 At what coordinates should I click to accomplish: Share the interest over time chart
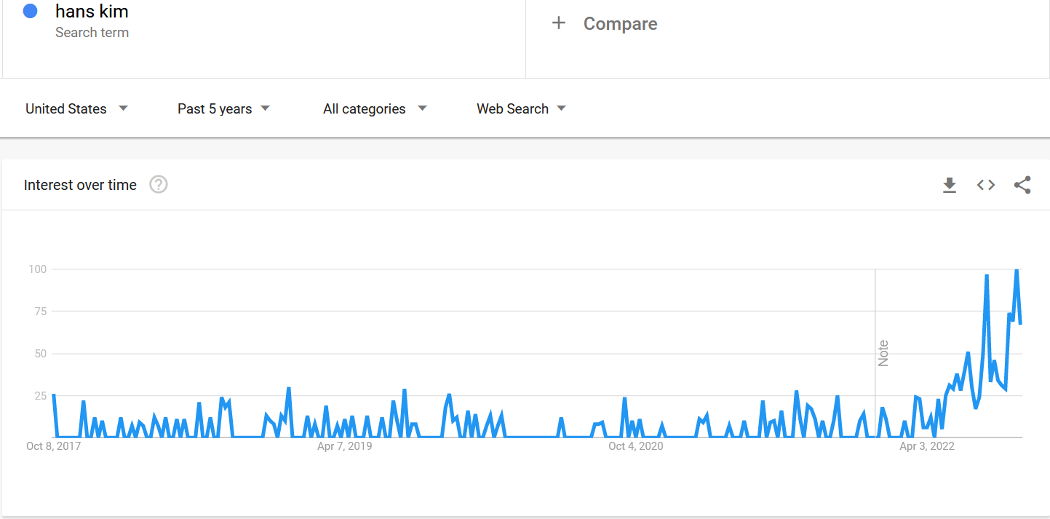[x=1022, y=185]
